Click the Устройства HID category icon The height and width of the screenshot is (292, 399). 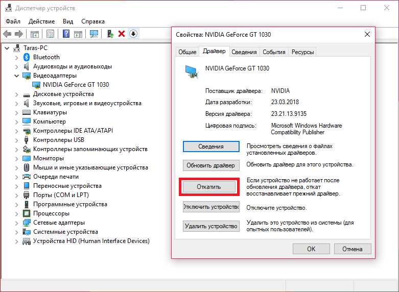pos(27,241)
